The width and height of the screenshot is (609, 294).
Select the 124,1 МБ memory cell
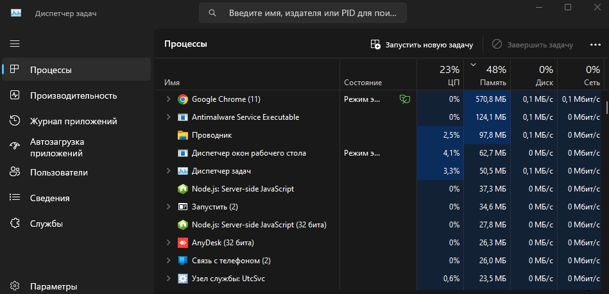click(487, 117)
